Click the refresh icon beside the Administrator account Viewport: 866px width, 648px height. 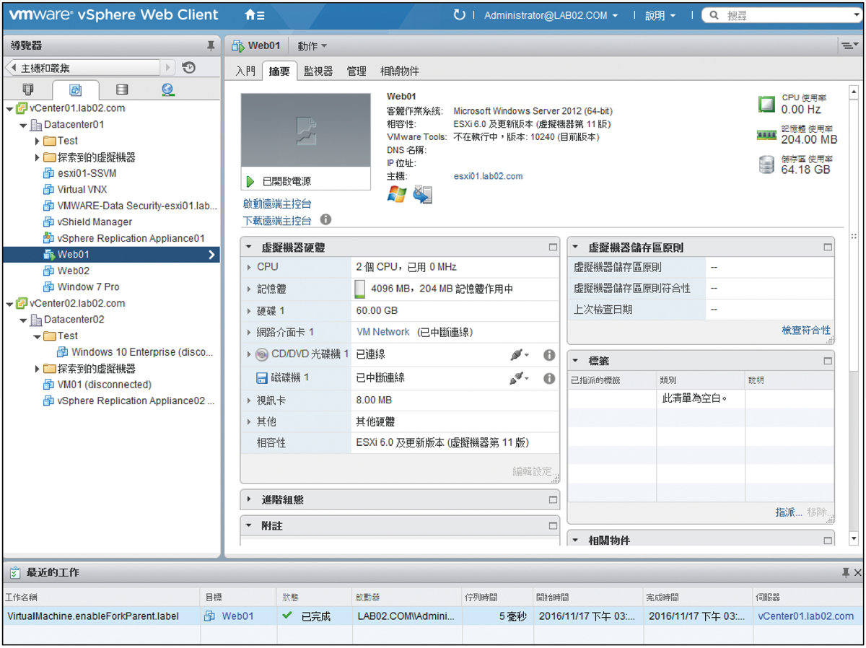459,15
